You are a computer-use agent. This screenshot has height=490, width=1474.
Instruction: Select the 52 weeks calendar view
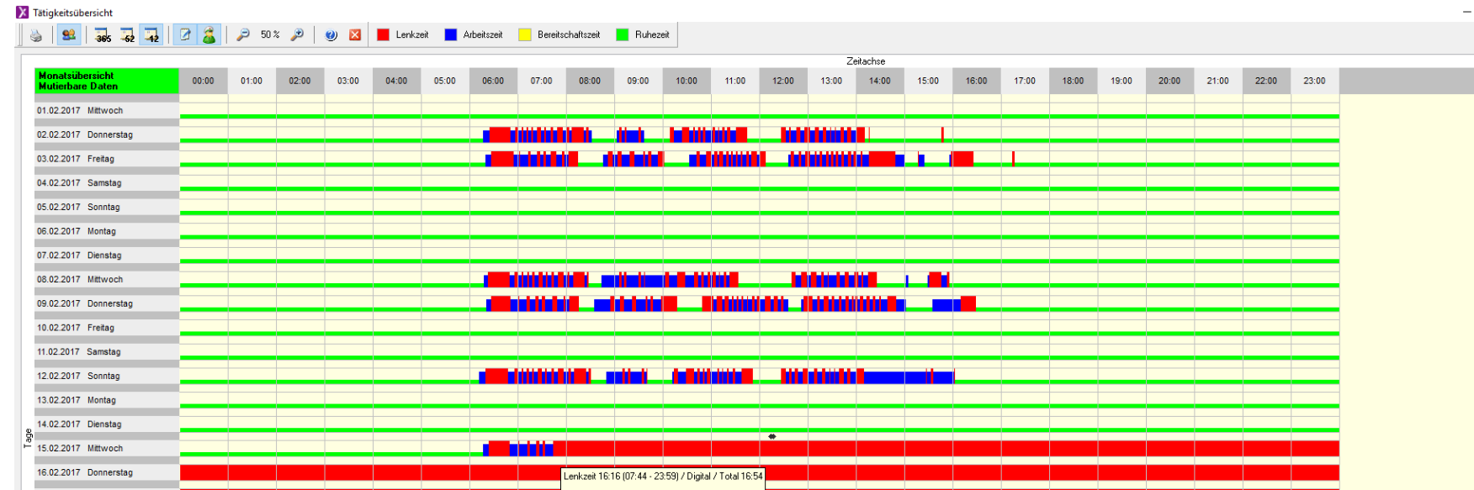[127, 35]
